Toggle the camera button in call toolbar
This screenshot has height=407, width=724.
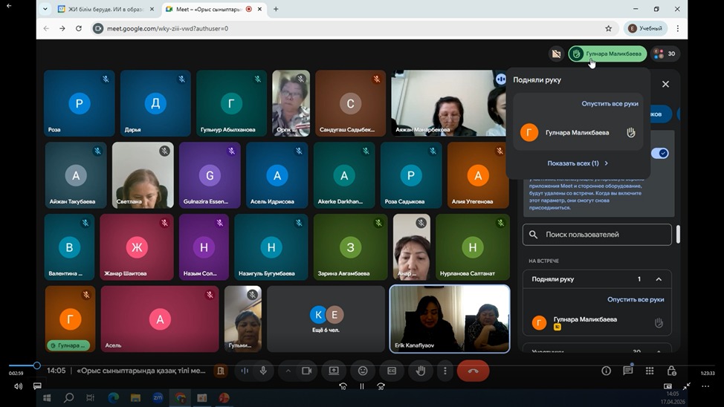pos(306,371)
